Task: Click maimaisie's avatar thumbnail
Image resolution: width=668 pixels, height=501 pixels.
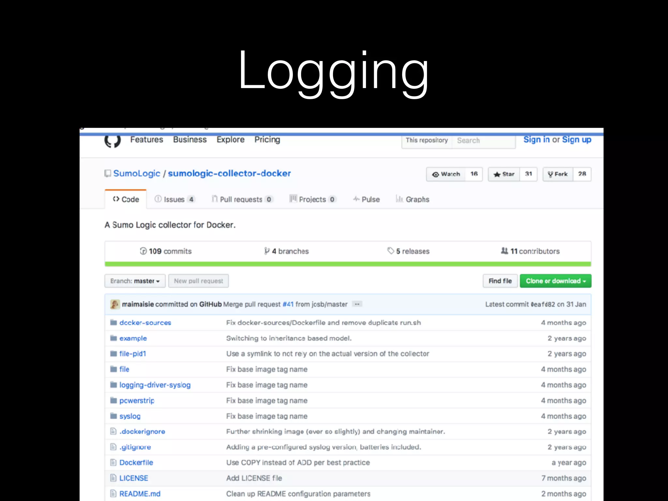Action: (x=115, y=304)
